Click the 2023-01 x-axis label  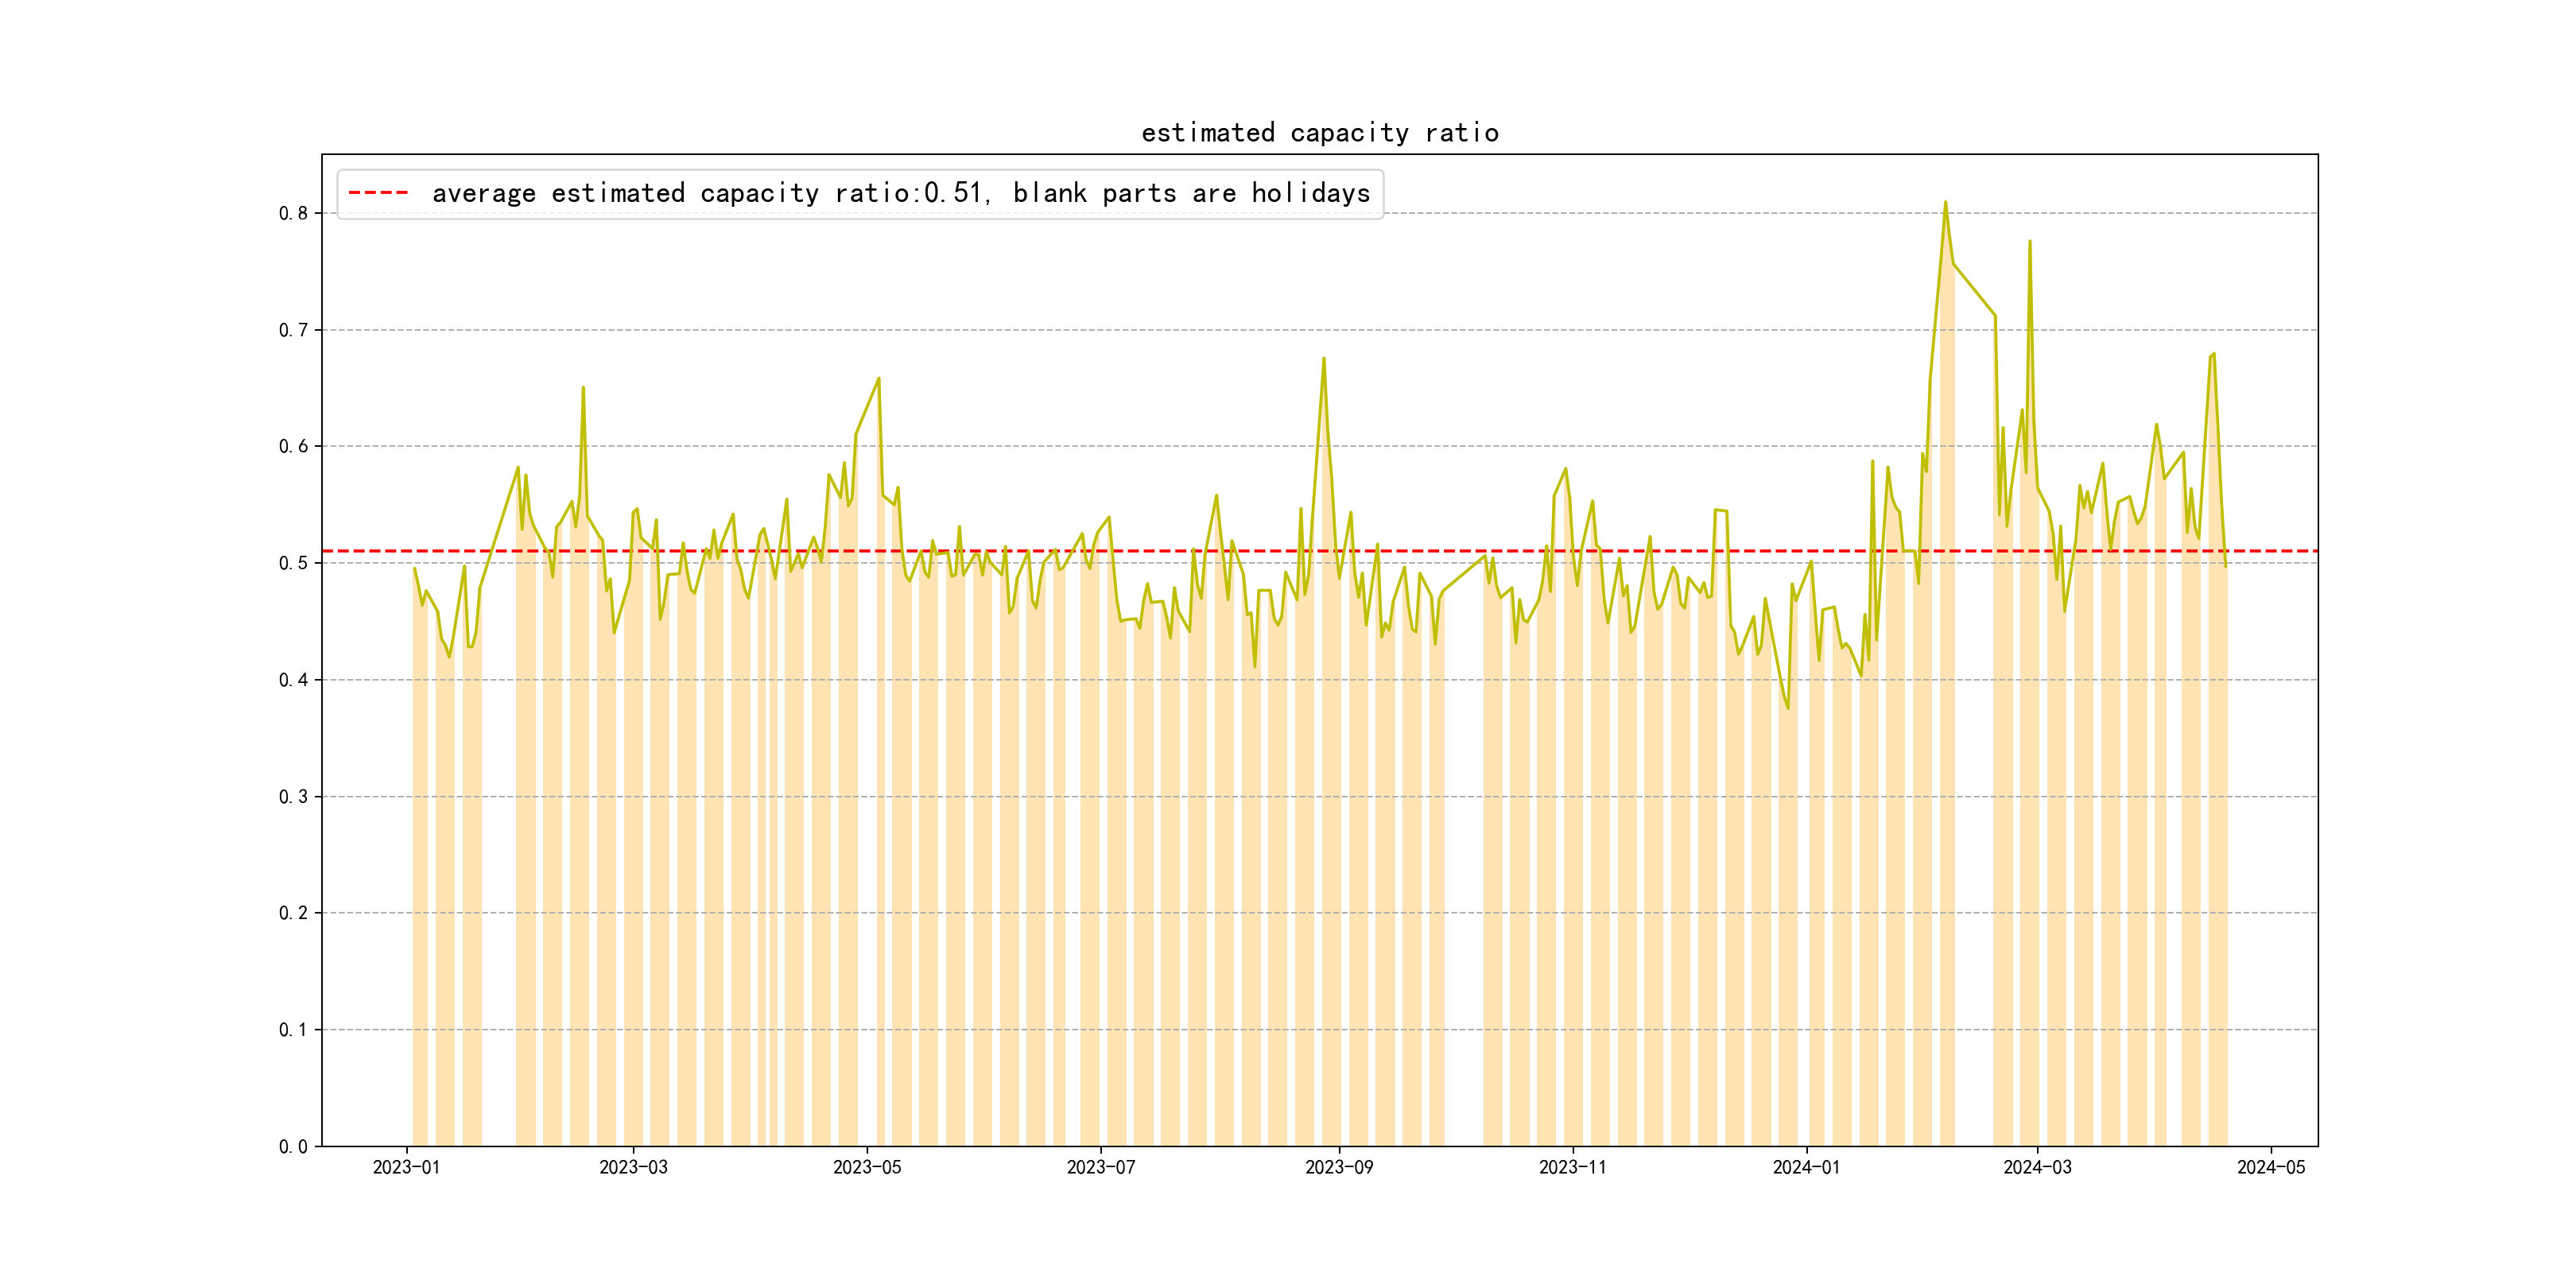(406, 1167)
